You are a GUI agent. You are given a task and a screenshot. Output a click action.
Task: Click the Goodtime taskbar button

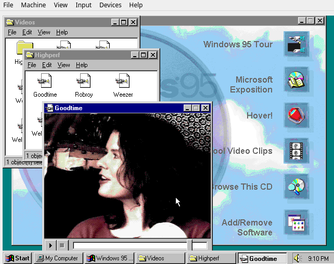click(x=262, y=258)
